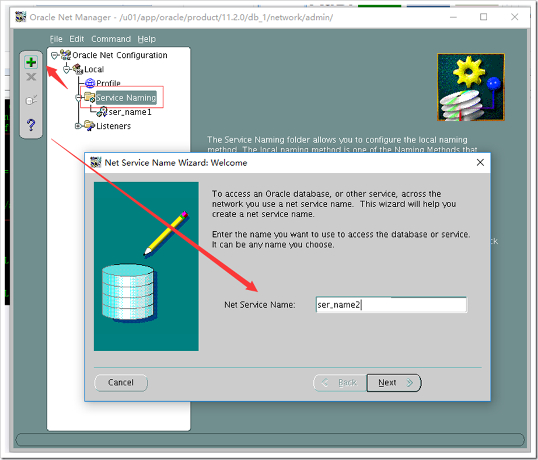Open the Help menu

[x=146, y=39]
